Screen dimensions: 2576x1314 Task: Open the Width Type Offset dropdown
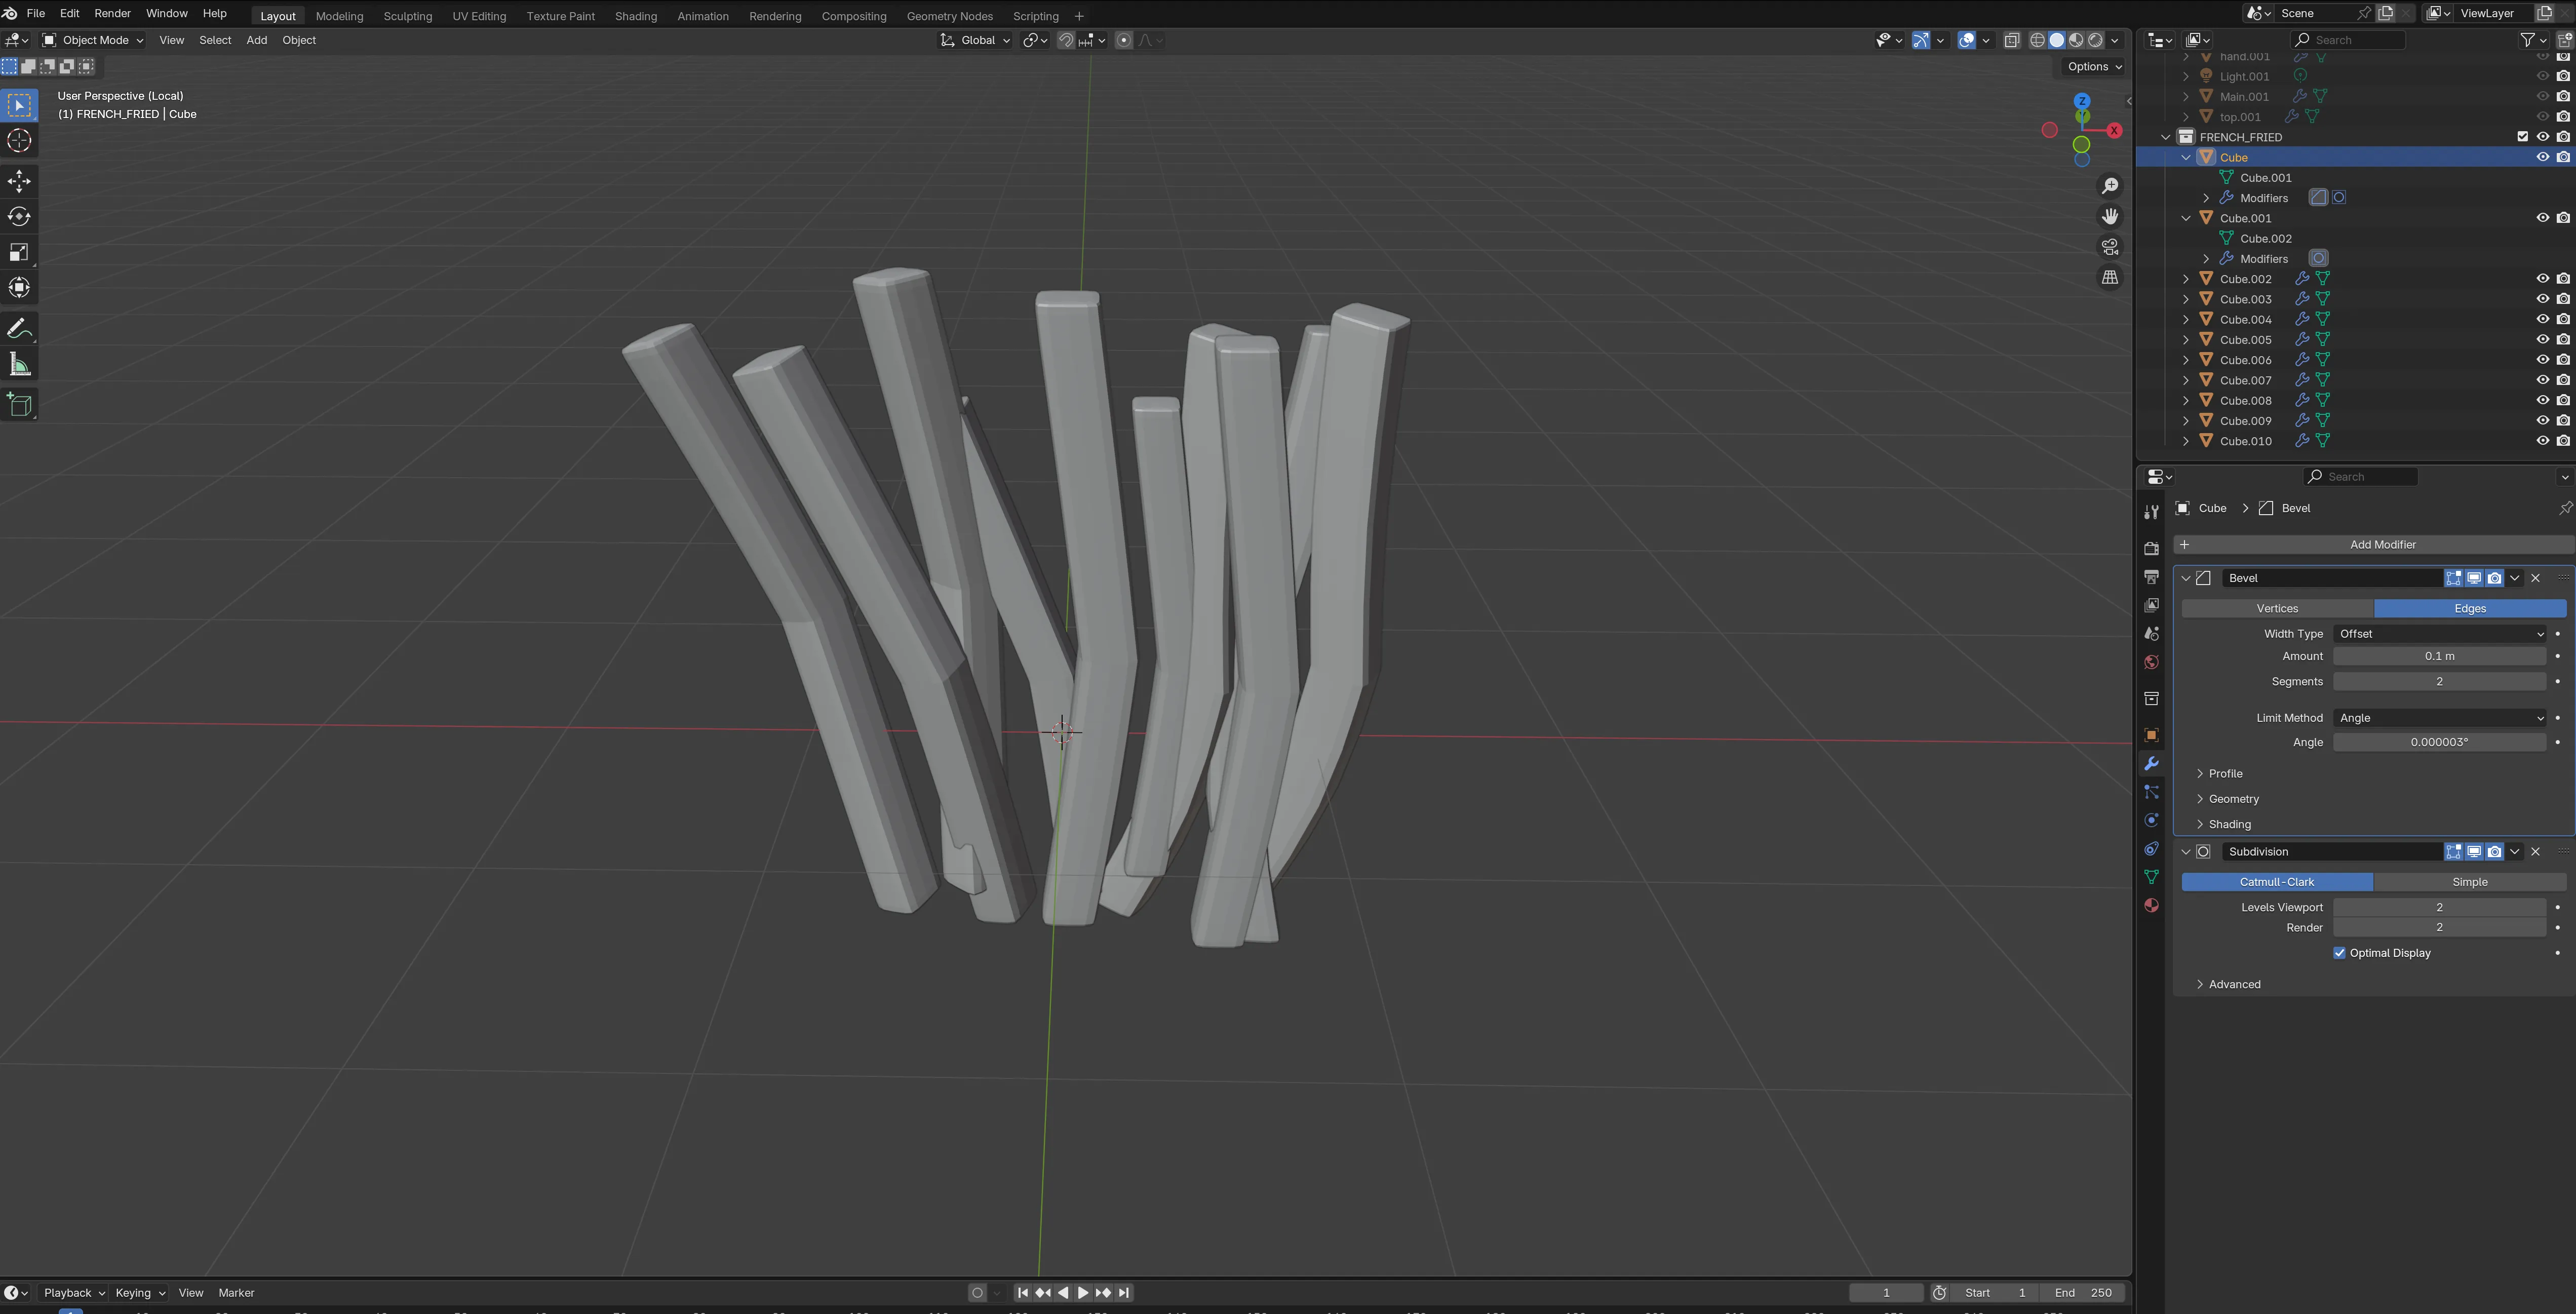point(2440,634)
